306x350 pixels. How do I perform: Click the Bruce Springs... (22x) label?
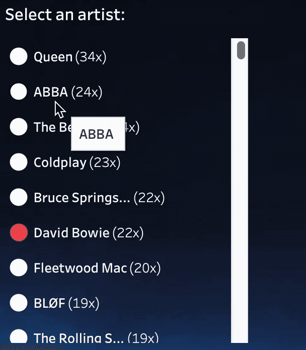99,198
